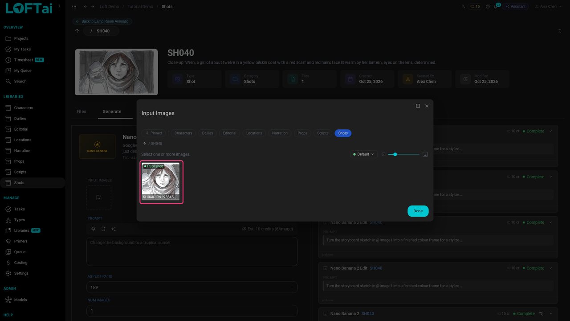The width and height of the screenshot is (570, 321).
Task: Select the Shots chip in dialog
Action: pyautogui.click(x=343, y=133)
